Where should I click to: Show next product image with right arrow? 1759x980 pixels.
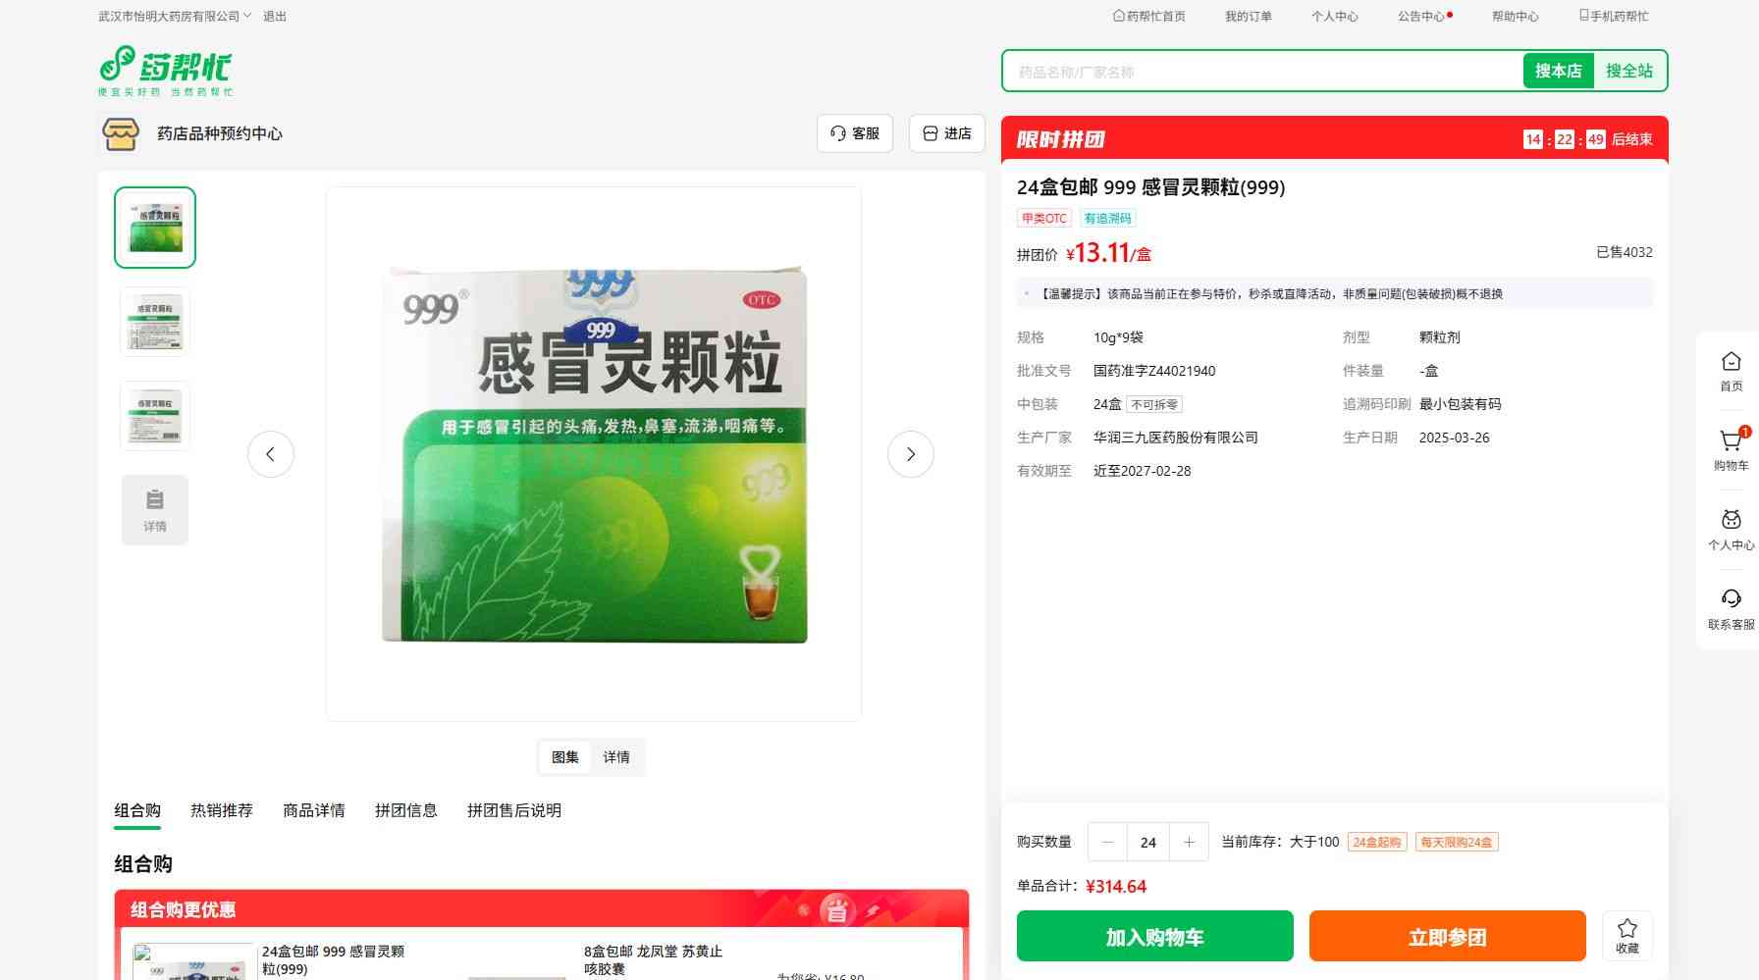pos(910,454)
